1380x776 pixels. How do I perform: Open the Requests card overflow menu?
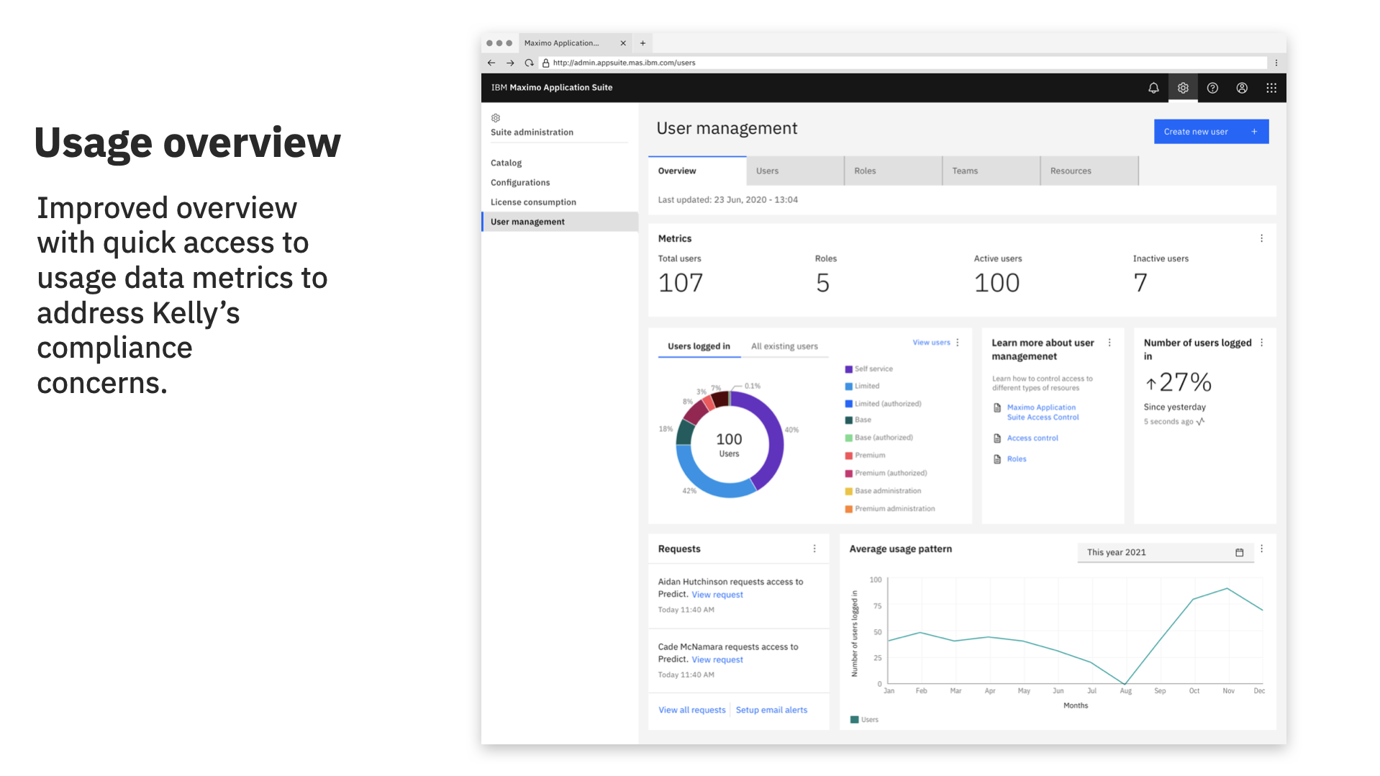click(x=814, y=549)
